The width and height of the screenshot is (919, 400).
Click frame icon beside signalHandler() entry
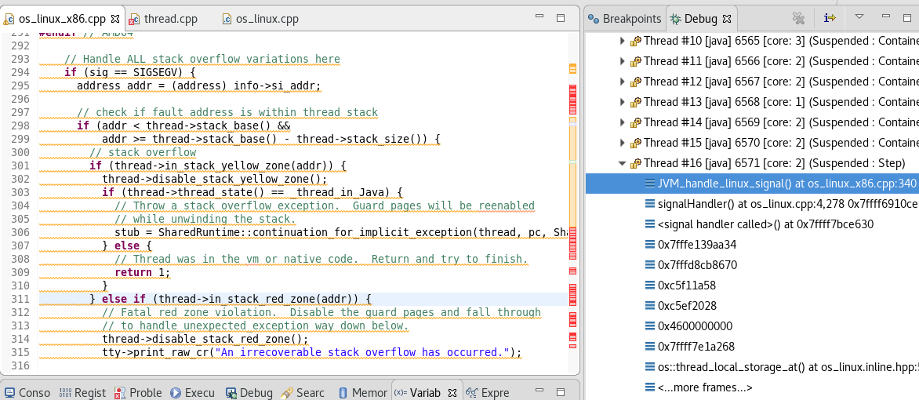pyautogui.click(x=649, y=203)
